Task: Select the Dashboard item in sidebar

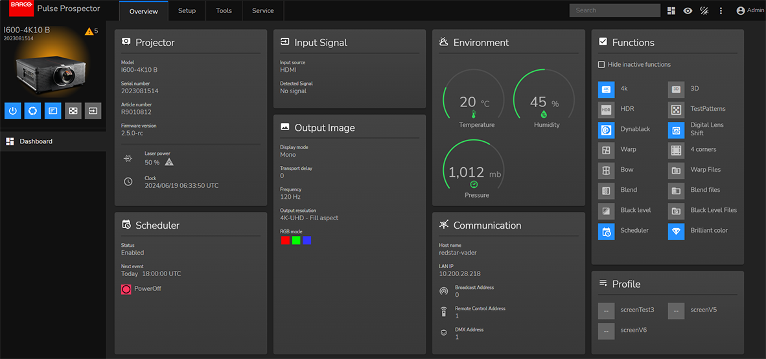Action: click(36, 141)
